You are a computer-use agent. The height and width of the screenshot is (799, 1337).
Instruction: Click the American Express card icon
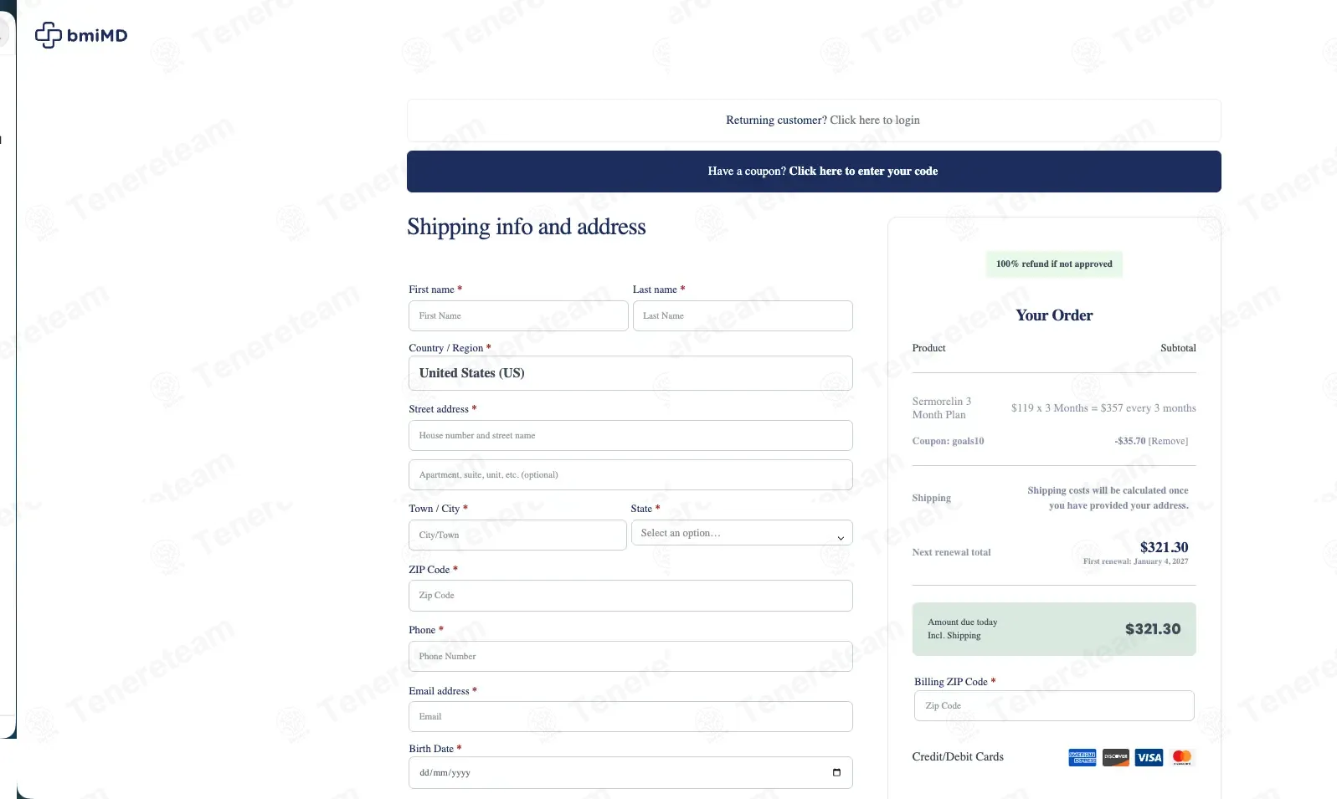pyautogui.click(x=1082, y=757)
